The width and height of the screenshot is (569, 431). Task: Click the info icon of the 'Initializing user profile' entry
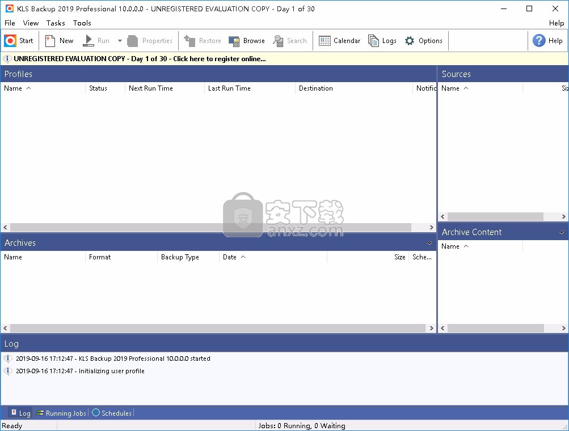7,371
